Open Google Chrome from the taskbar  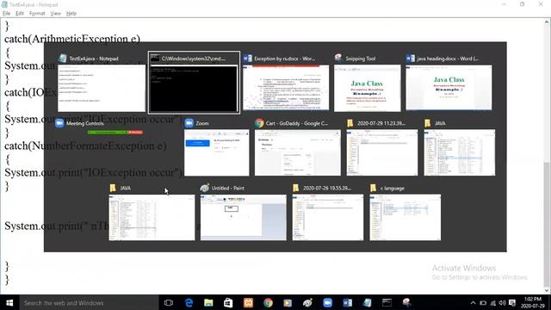tap(268, 302)
